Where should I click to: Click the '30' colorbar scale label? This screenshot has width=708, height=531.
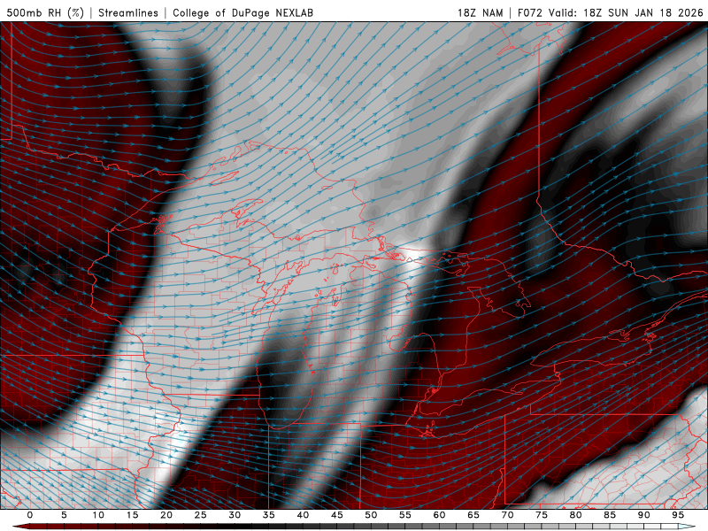click(x=235, y=515)
